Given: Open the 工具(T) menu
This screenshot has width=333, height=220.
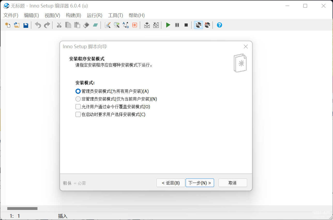Looking at the screenshot, I should (x=116, y=15).
